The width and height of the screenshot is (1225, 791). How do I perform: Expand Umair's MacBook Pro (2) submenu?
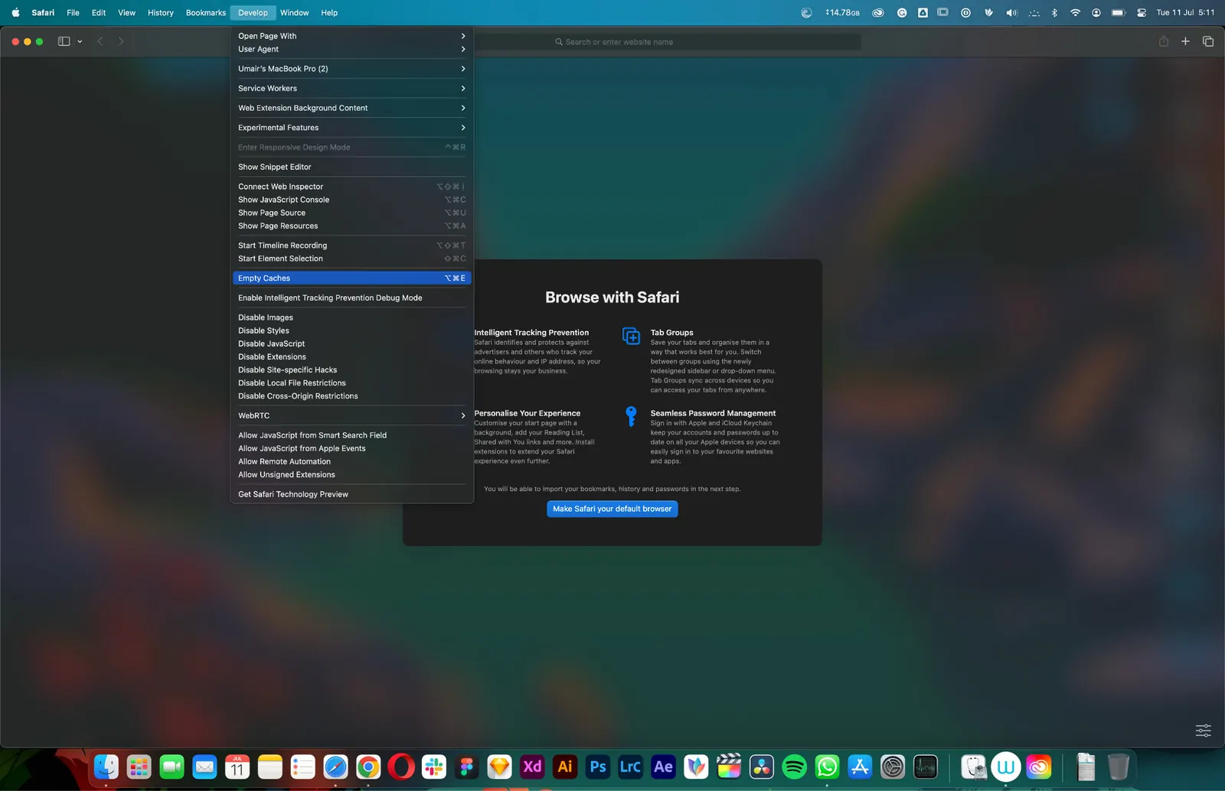click(x=352, y=69)
